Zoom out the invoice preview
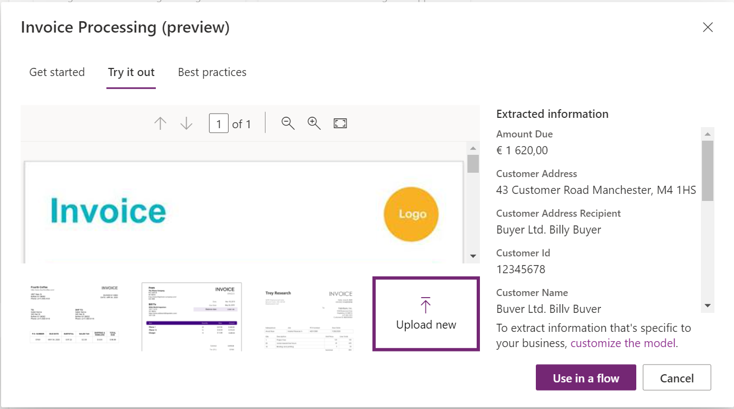The width and height of the screenshot is (734, 409). 288,123
